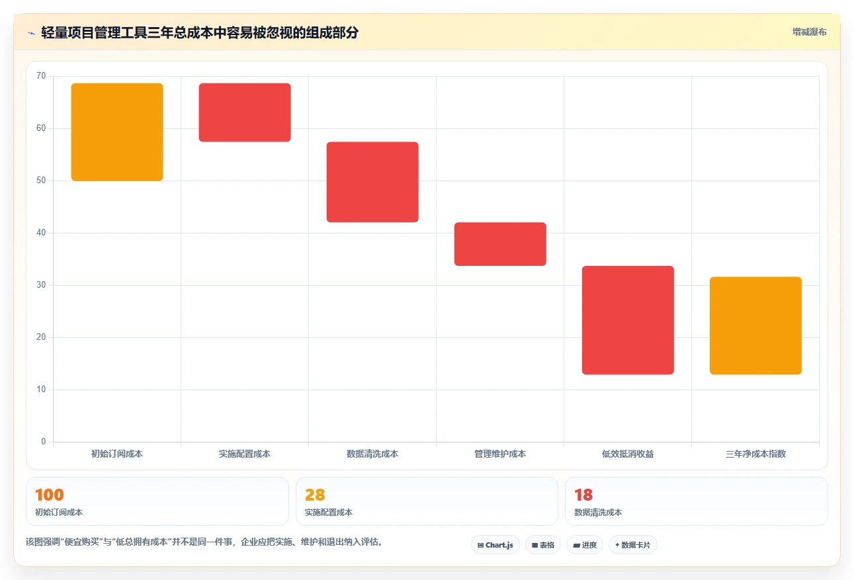Click the 数据清洗成本 x-axis label
The width and height of the screenshot is (854, 580).
click(372, 454)
